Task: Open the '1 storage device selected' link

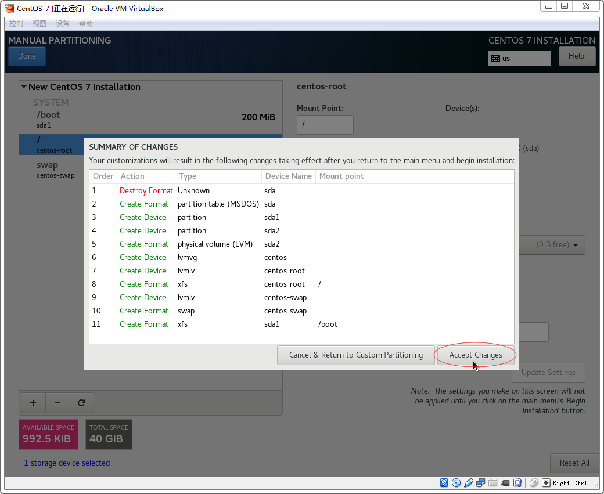Action: (67, 463)
